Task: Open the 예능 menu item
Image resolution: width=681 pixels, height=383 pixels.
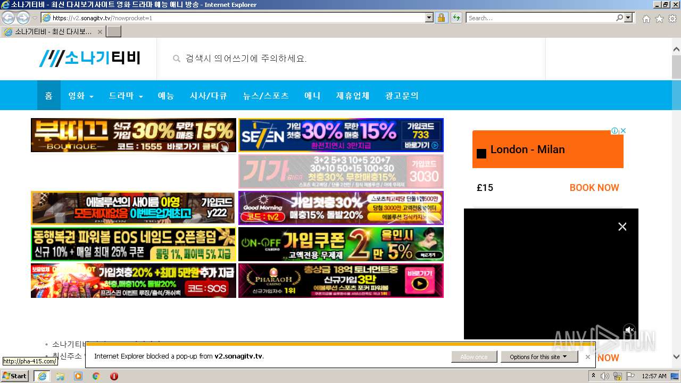Action: click(x=166, y=95)
